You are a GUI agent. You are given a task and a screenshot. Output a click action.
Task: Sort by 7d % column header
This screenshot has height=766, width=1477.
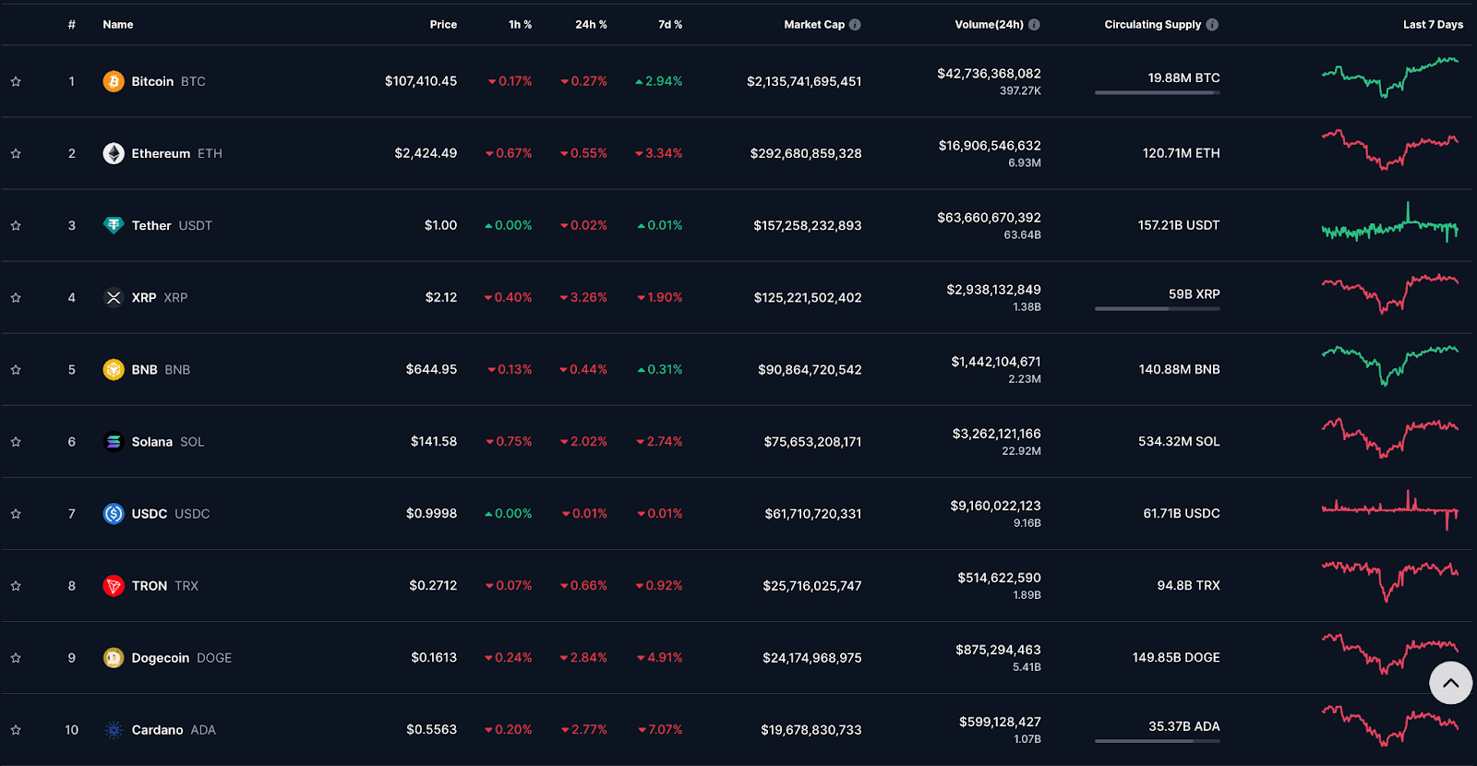click(670, 25)
